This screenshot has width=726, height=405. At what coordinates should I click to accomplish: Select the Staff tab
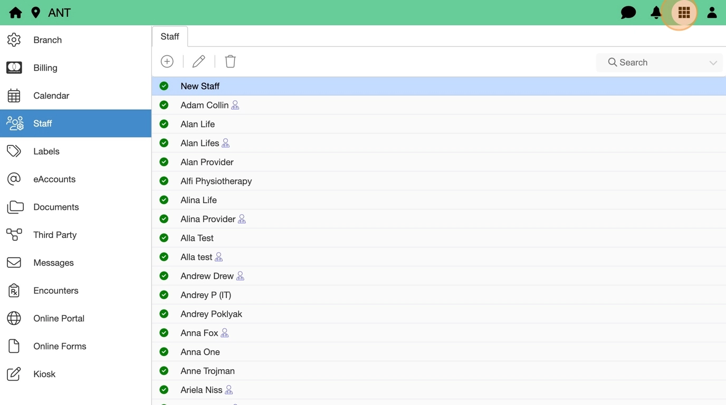[x=170, y=36]
